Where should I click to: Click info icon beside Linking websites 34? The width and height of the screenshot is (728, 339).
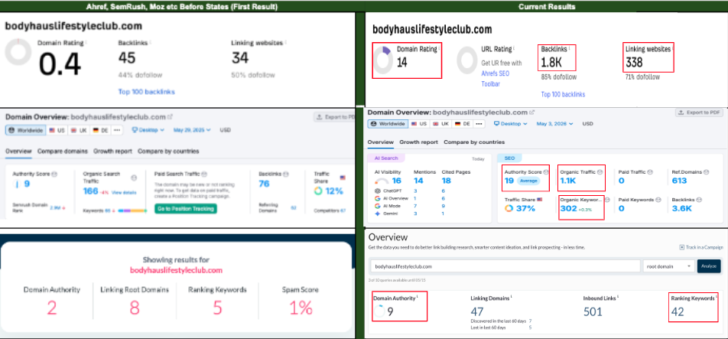[x=285, y=42]
